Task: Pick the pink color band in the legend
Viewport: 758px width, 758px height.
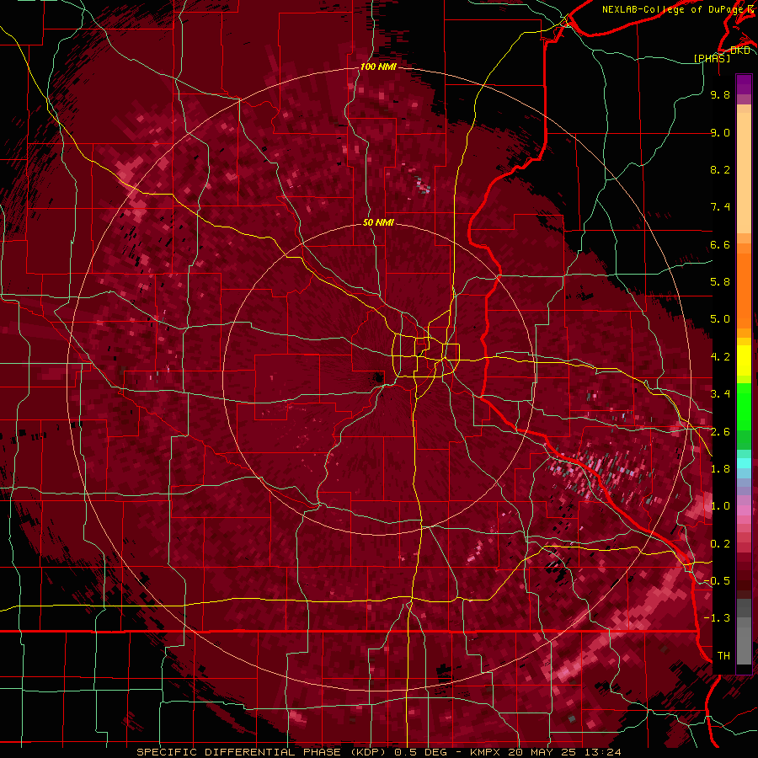Action: (x=744, y=509)
